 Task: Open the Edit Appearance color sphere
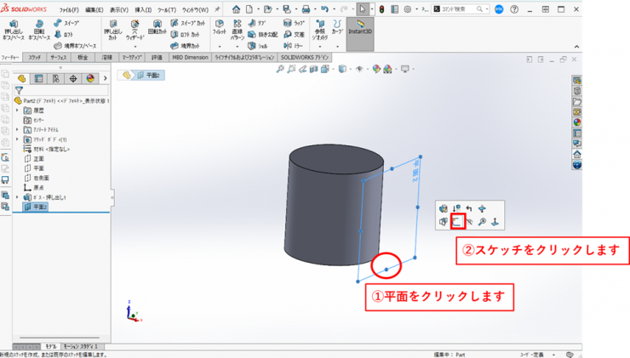click(x=376, y=69)
